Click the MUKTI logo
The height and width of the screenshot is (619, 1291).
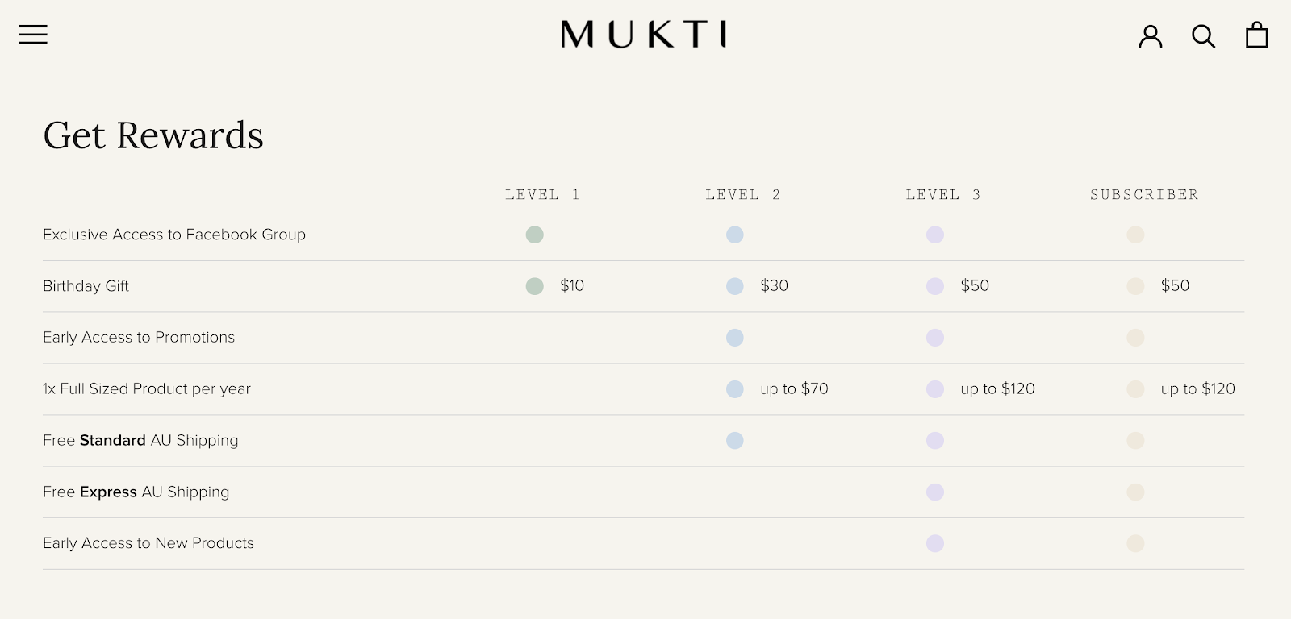(645, 35)
